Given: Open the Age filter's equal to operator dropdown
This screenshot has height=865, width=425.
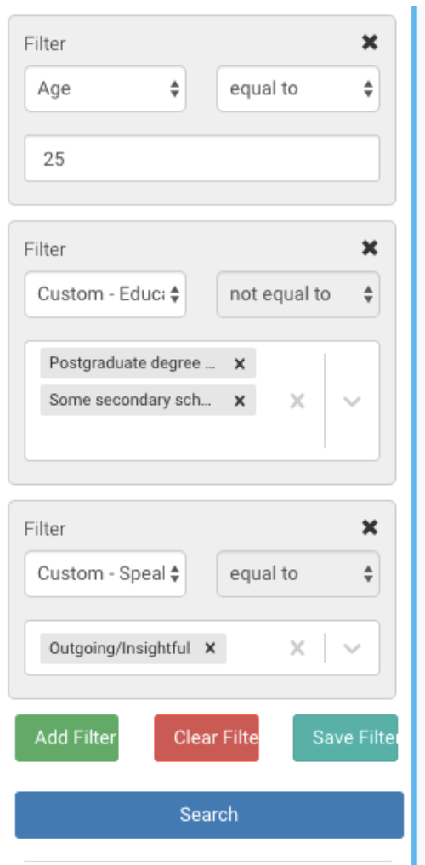Looking at the screenshot, I should 298,88.
